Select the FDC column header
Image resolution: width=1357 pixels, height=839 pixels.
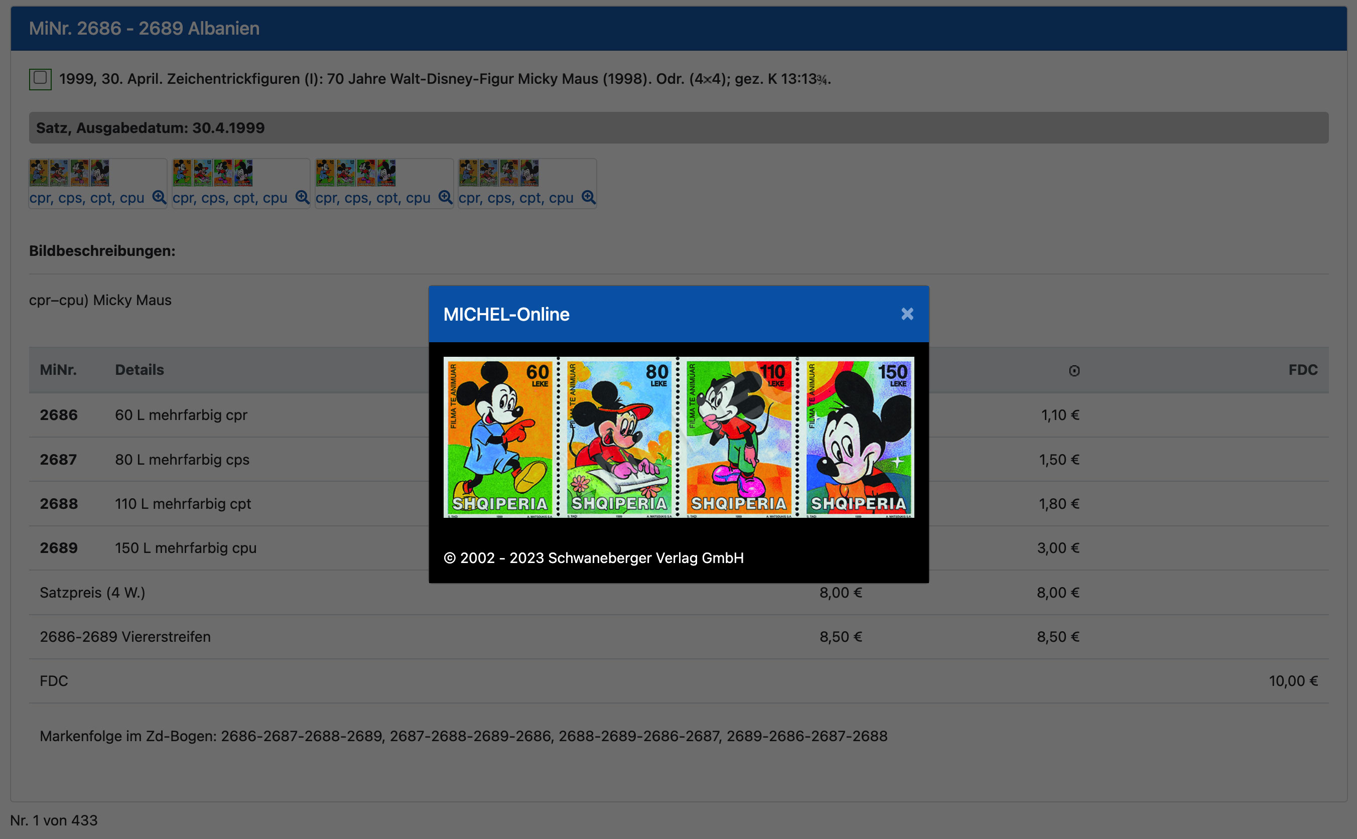[1303, 369]
